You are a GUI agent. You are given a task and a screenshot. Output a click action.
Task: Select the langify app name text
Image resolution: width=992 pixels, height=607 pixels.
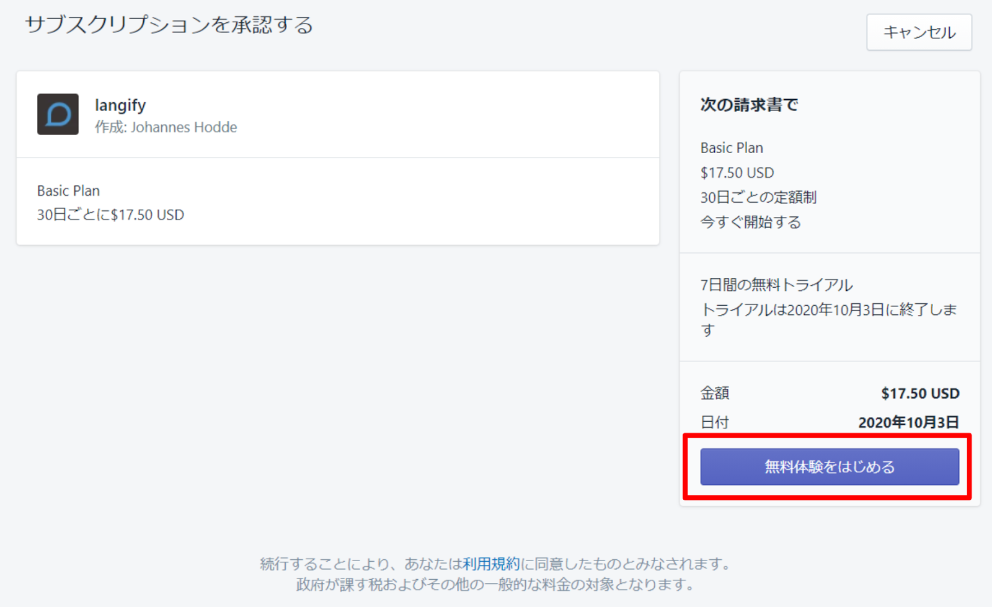click(x=120, y=105)
